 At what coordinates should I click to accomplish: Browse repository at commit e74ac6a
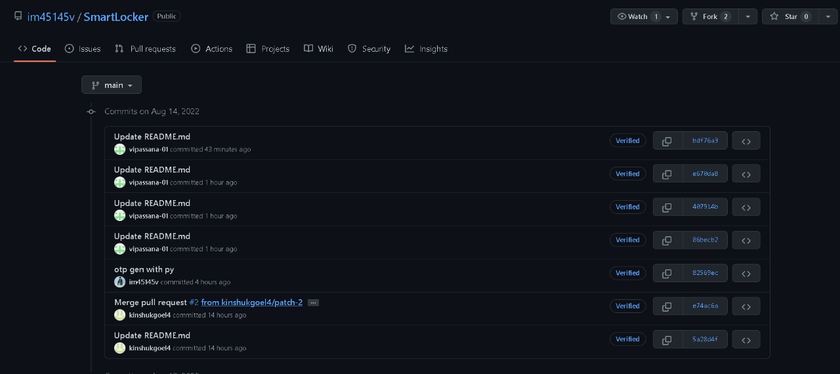(746, 306)
